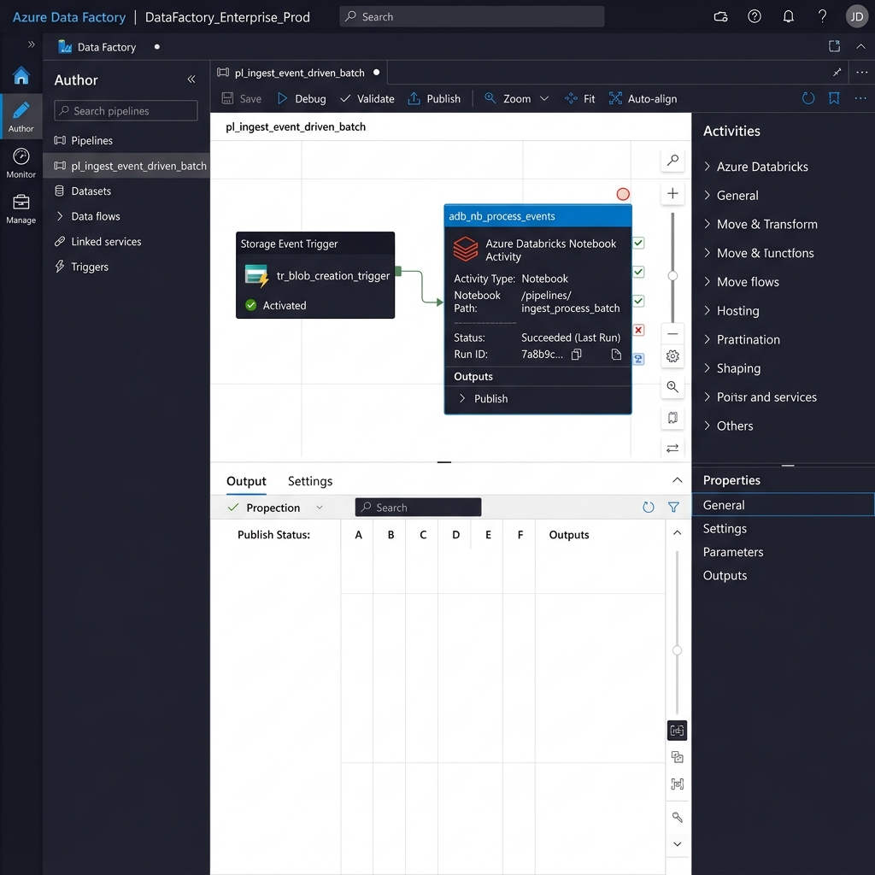875x875 pixels.
Task: Click the cloud shell icon in header
Action: [x=720, y=17]
